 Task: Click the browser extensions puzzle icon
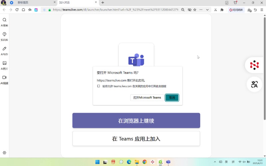222,10
